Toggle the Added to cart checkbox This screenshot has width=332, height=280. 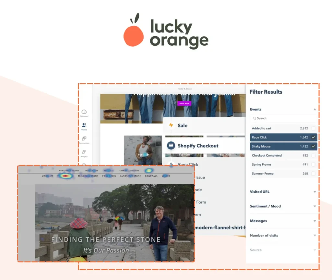click(313, 128)
